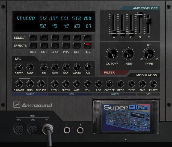
Task: Click the SuperBlue cartridge image
Action: (x=126, y=118)
